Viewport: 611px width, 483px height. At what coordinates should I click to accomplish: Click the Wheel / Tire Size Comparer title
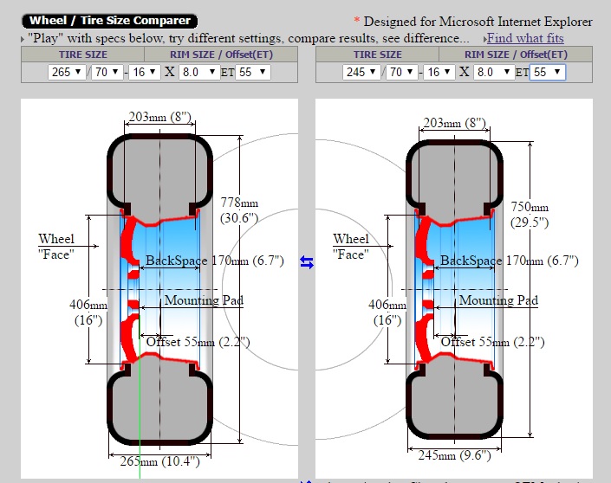point(110,21)
